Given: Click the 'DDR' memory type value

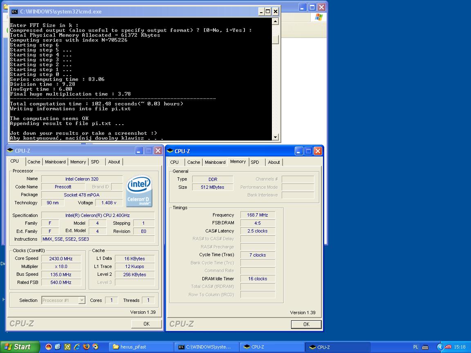Looking at the screenshot, I should [213, 179].
